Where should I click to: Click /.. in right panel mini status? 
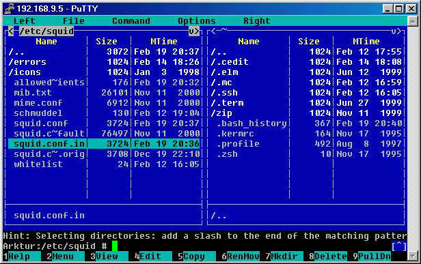[219, 216]
